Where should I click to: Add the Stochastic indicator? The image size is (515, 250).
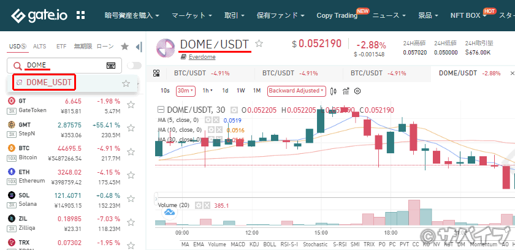(315, 244)
